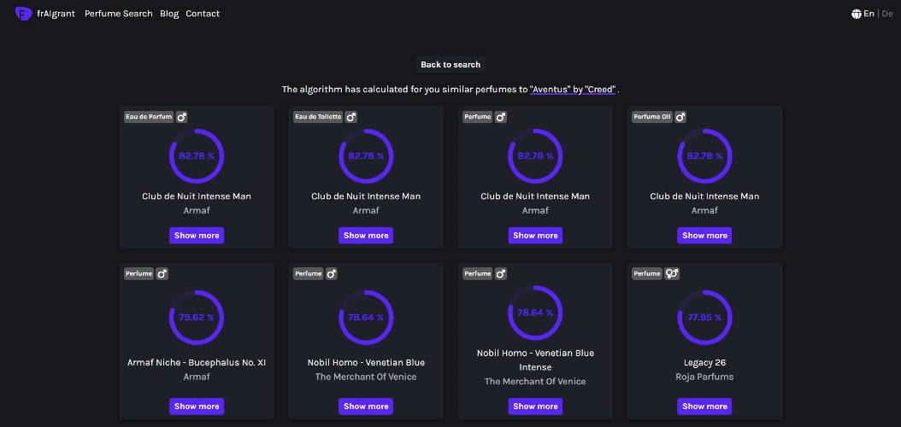Click male icon on Venetian Blue Intense card
The height and width of the screenshot is (427, 901).
pyautogui.click(x=500, y=274)
